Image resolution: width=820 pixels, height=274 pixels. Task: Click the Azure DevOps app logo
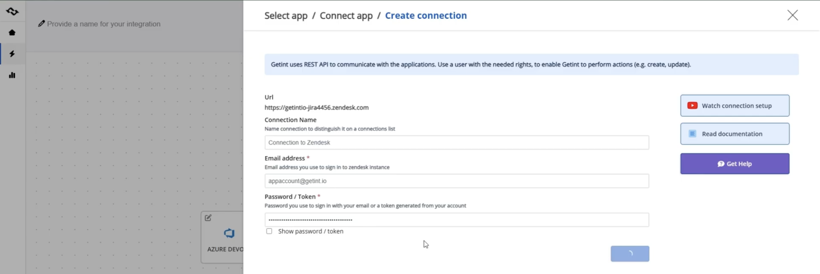pos(229,233)
